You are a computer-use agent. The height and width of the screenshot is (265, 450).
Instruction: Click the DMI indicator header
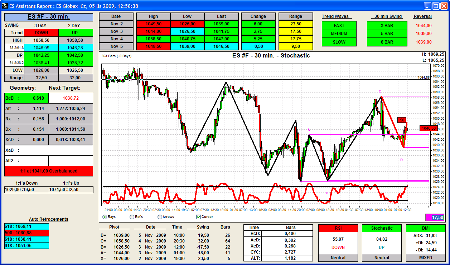pyautogui.click(x=426, y=228)
